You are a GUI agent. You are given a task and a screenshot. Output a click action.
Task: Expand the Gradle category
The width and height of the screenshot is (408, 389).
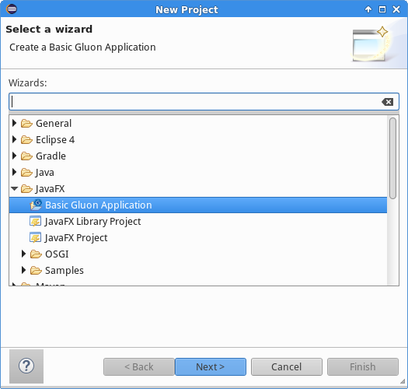click(x=15, y=156)
